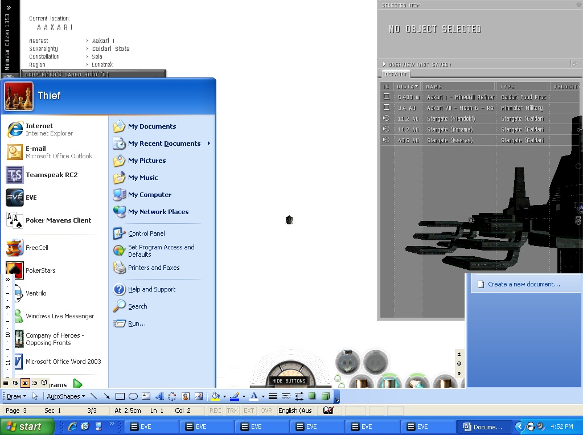583x435 pixels.
Task: Choose the Oval shape tool
Action: click(x=133, y=396)
